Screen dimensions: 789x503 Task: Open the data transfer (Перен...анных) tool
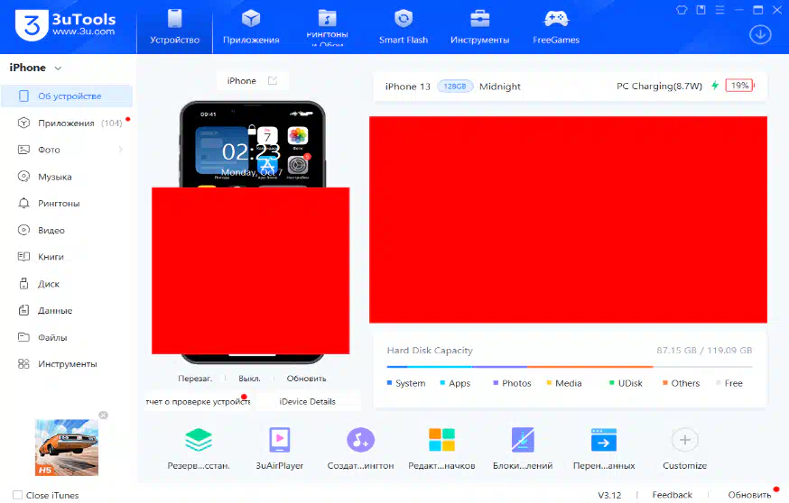(x=604, y=448)
